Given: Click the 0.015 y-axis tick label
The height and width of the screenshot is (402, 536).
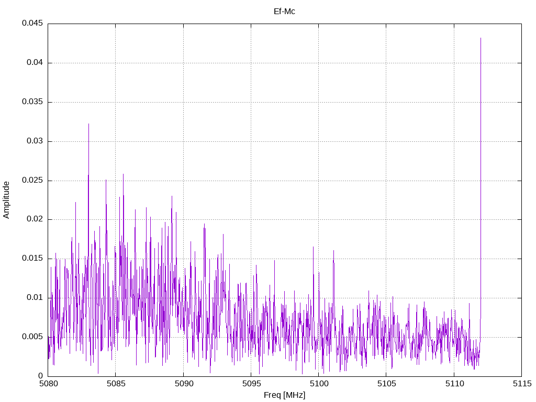Looking at the screenshot, I should point(32,259).
